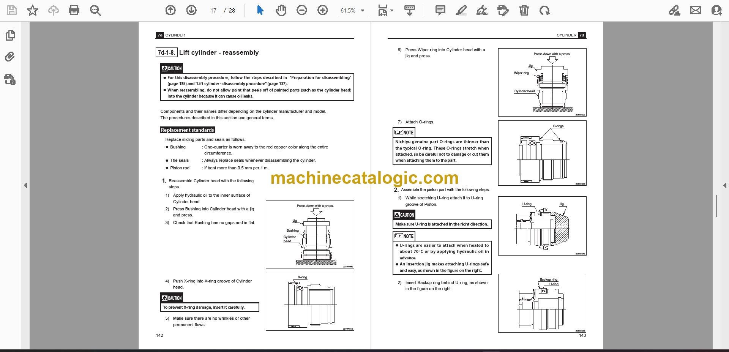
Task: Switch to the hand pan tool
Action: [281, 10]
